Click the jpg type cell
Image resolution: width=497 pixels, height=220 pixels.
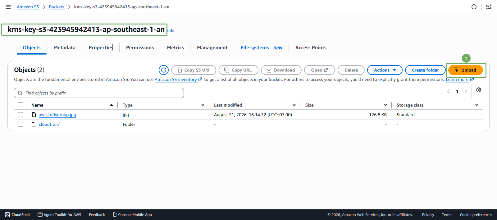126,115
